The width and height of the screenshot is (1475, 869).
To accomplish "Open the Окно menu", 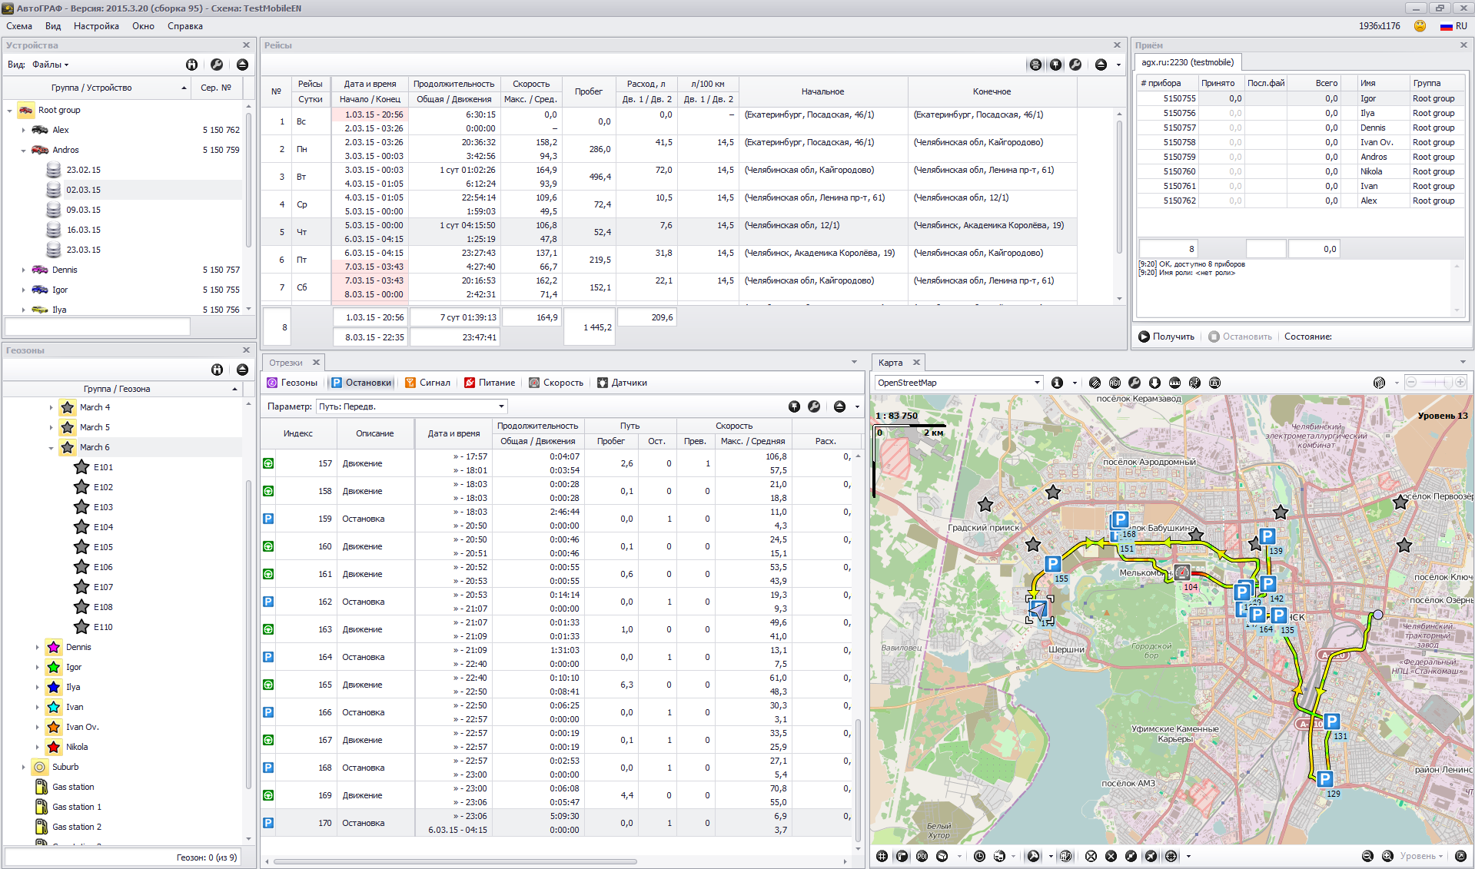I will (143, 26).
